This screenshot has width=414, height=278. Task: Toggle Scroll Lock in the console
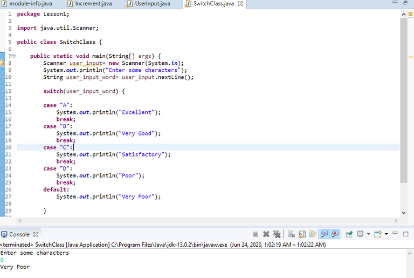click(302, 234)
